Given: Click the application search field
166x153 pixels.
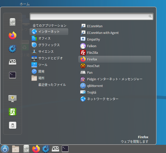Looking at the screenshot, I should (x=91, y=16).
